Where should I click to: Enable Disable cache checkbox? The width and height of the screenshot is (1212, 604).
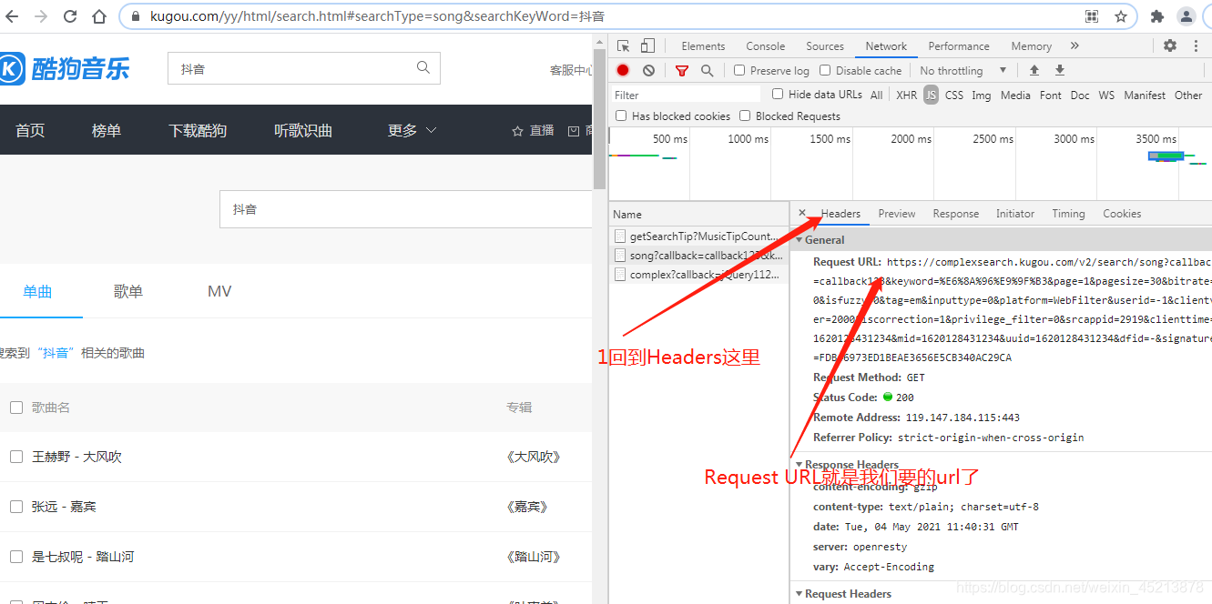click(x=825, y=70)
